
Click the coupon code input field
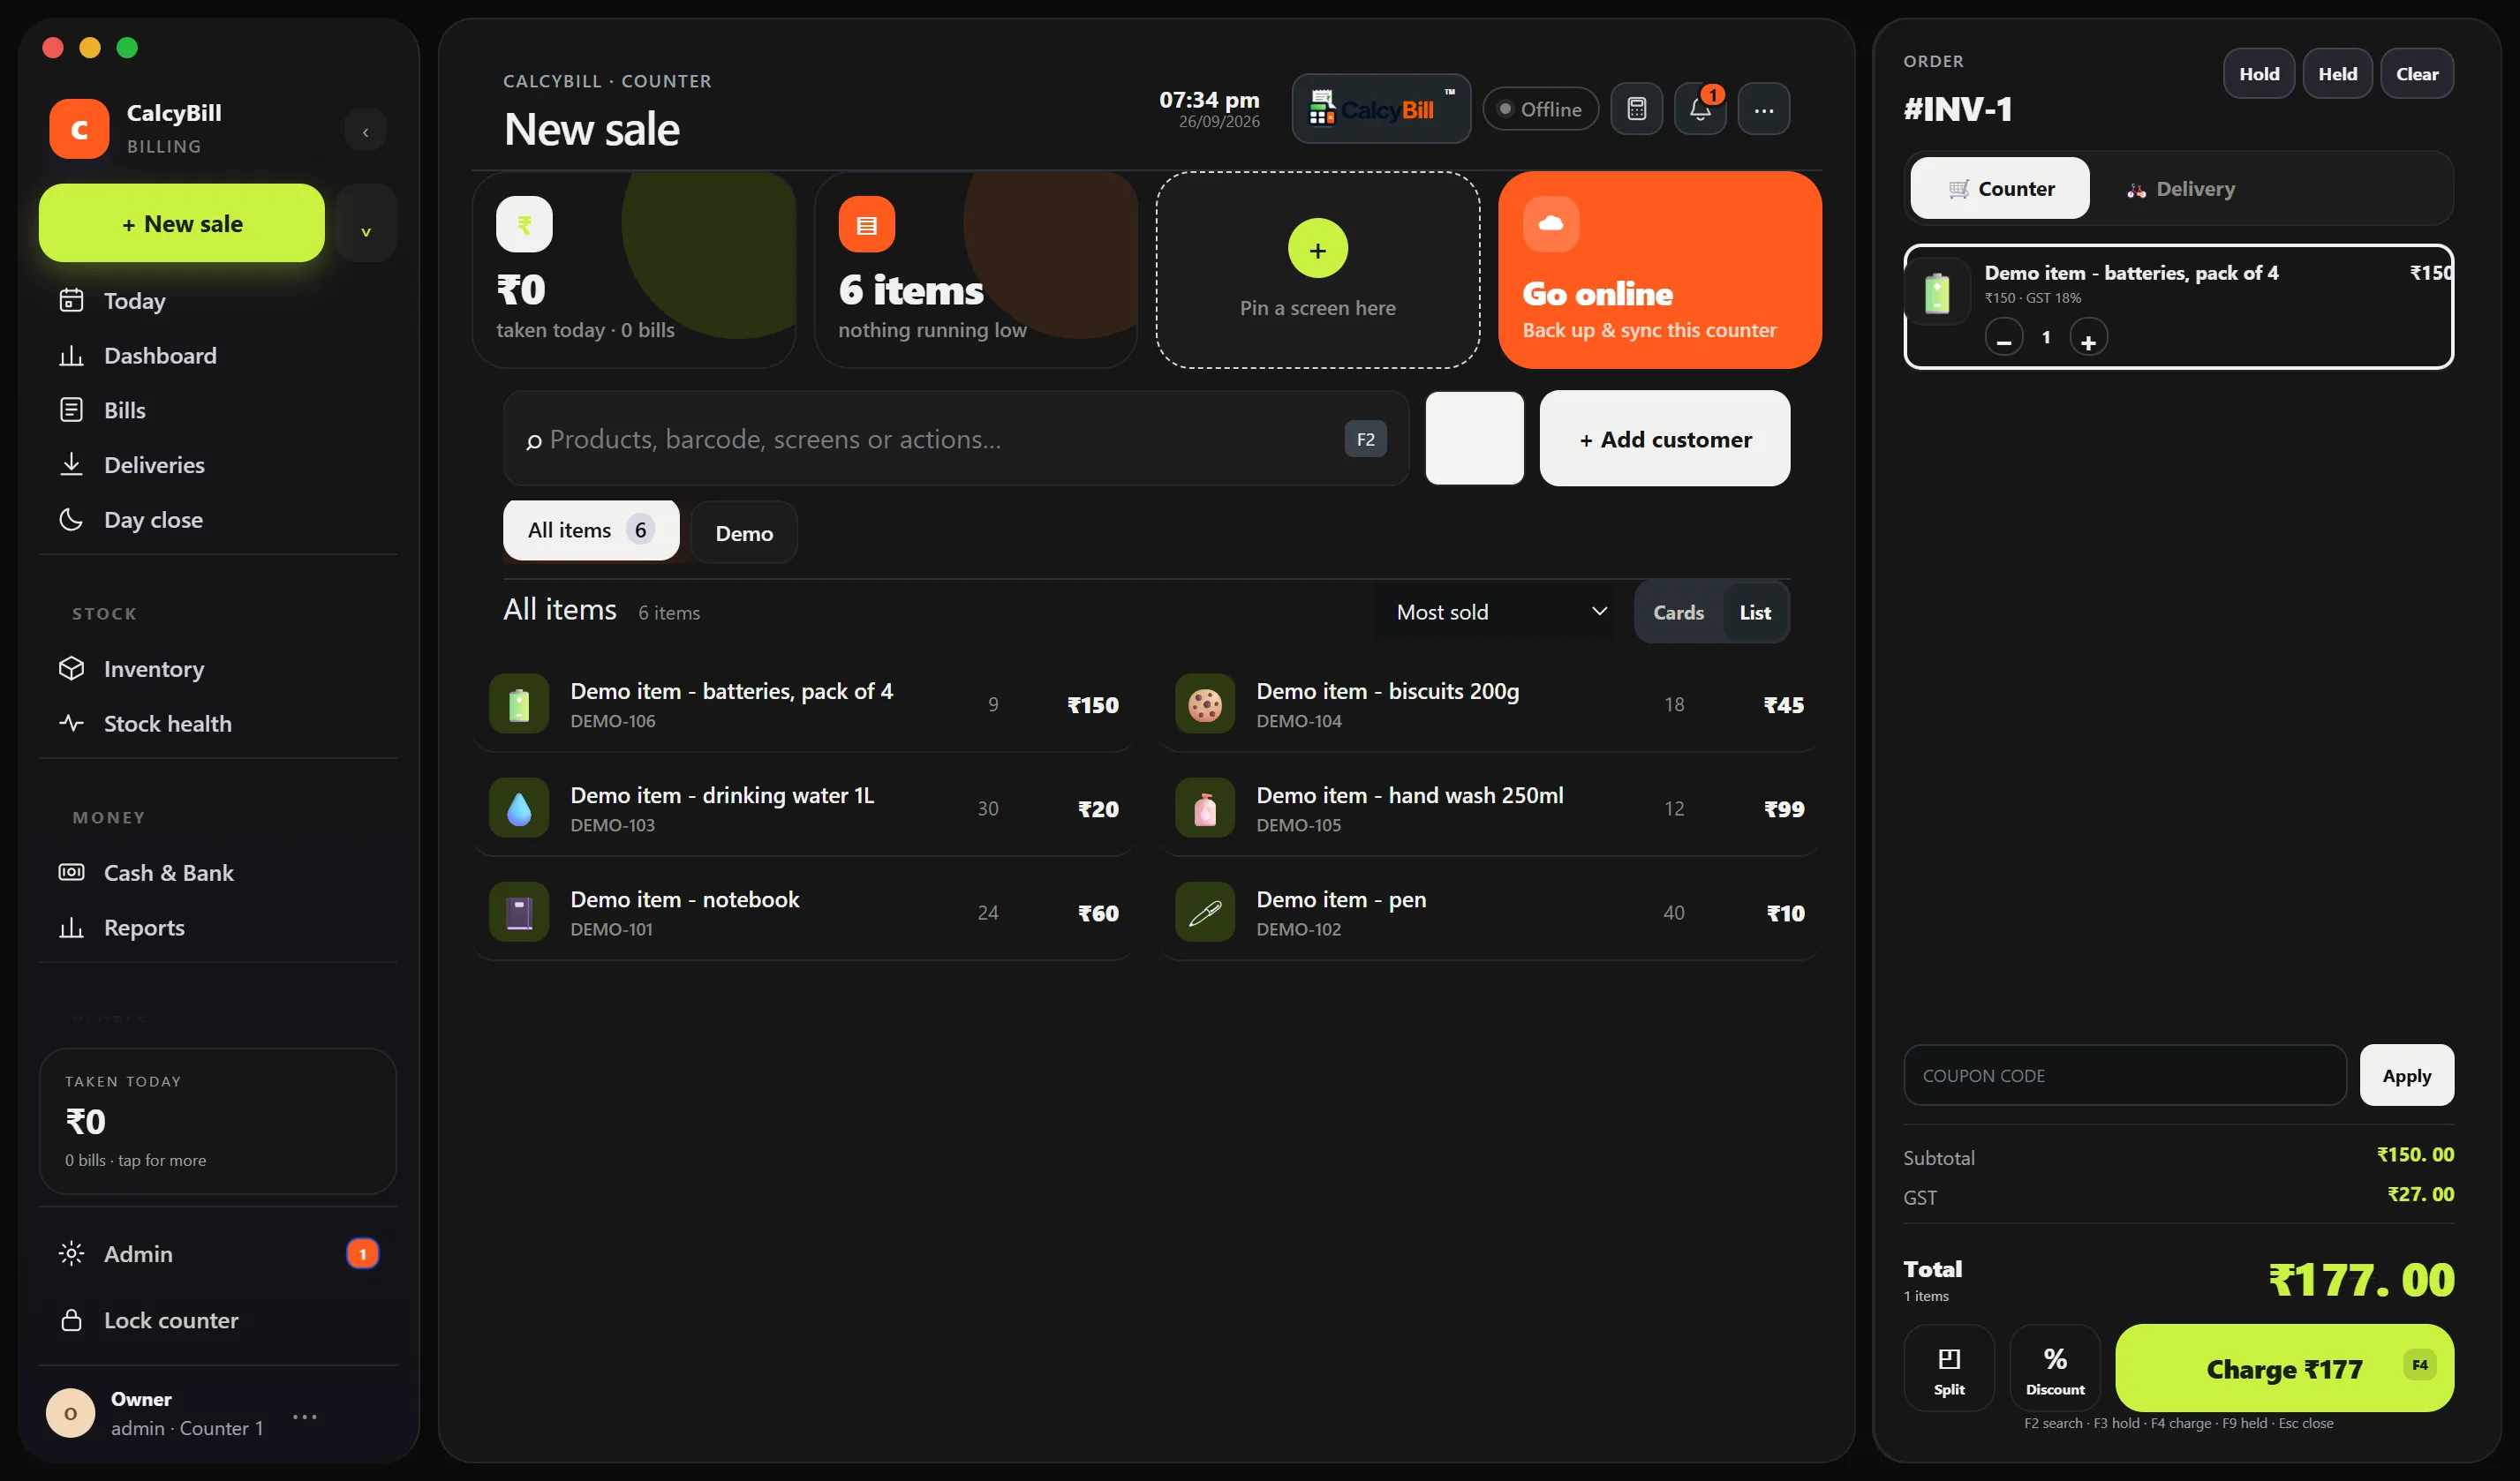pos(2124,1075)
